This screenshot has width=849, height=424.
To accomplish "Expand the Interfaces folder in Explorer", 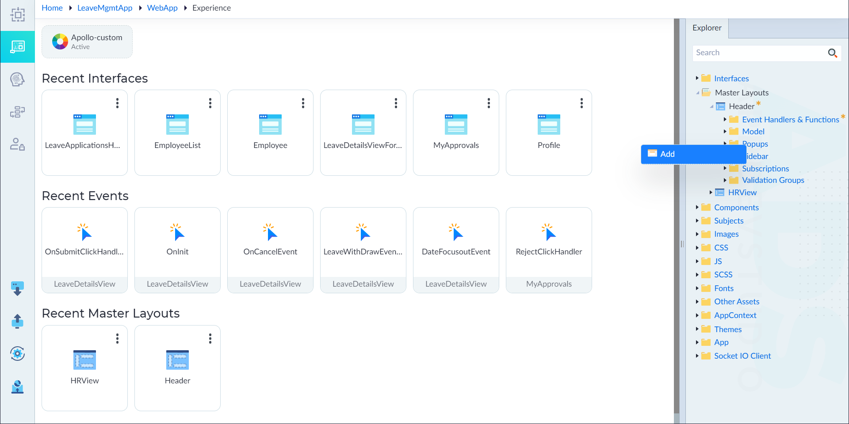I will 697,78.
